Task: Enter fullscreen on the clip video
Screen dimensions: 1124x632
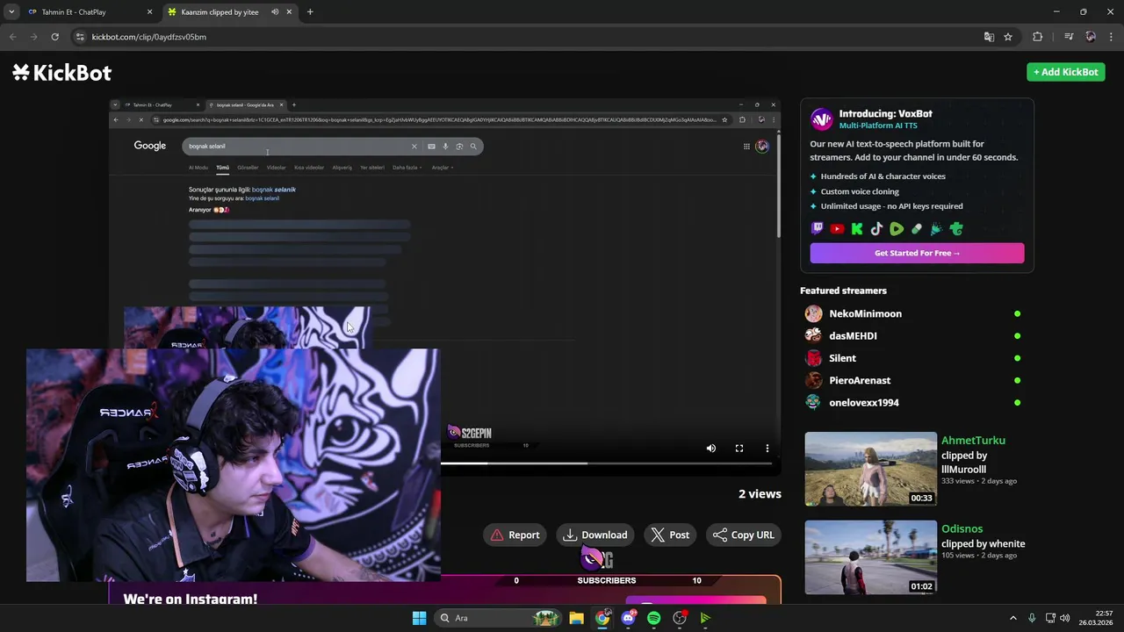Action: [739, 449]
